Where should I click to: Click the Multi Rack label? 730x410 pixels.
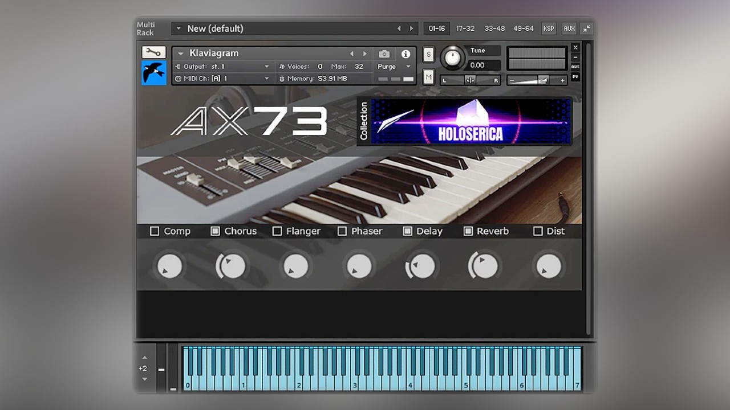[x=145, y=28]
